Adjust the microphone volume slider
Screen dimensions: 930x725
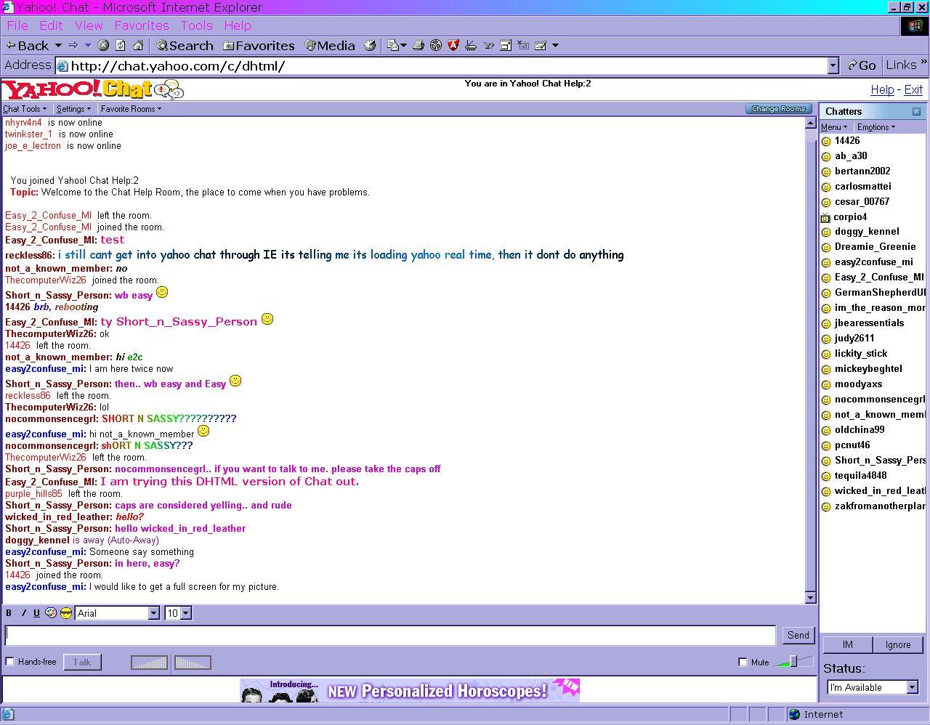tap(149, 662)
